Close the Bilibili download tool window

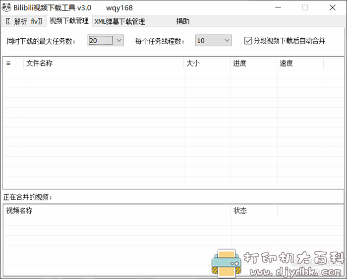(x=333, y=7)
